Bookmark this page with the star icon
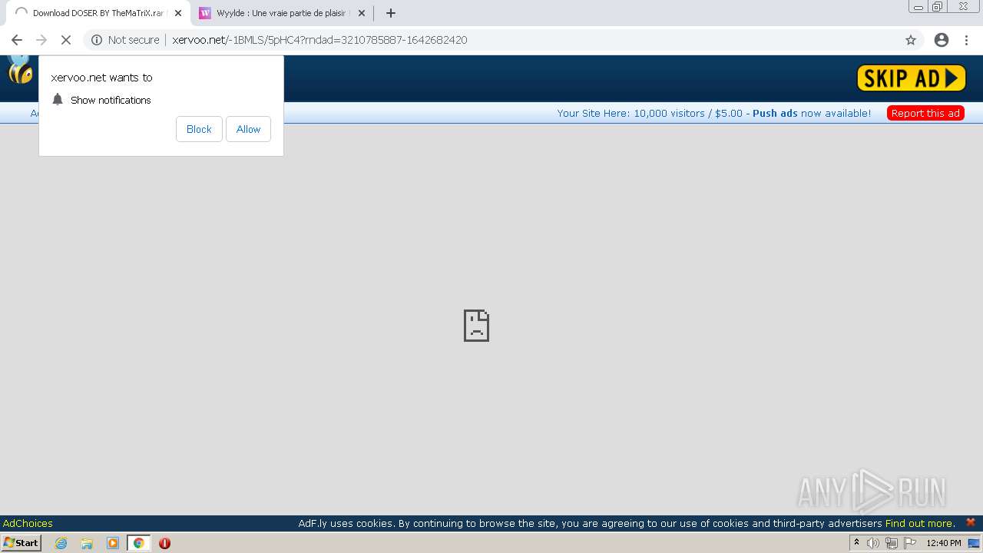Screen dimensions: 983x553 (911, 40)
